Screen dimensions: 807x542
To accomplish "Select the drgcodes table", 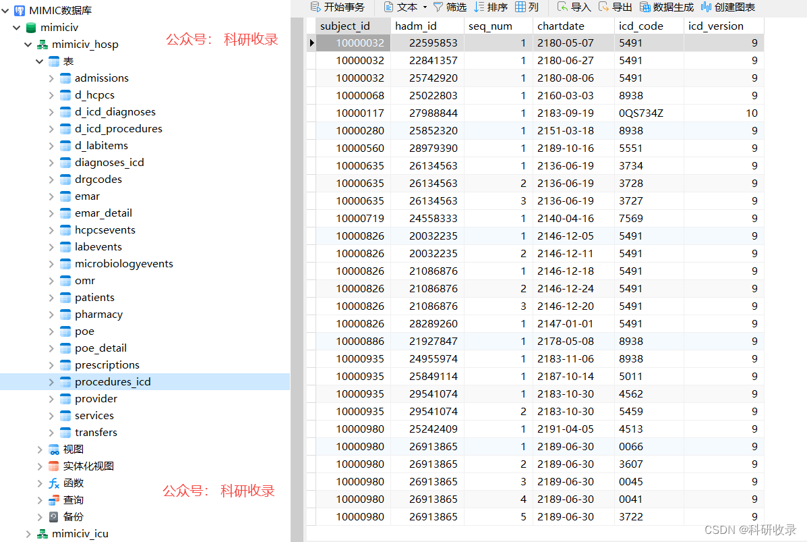I will [x=98, y=180].
